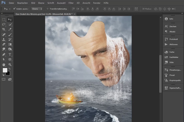Image resolution: width=184 pixels, height=122 pixels.
Task: Select the Eyedropper tool
Action: coord(10,29)
